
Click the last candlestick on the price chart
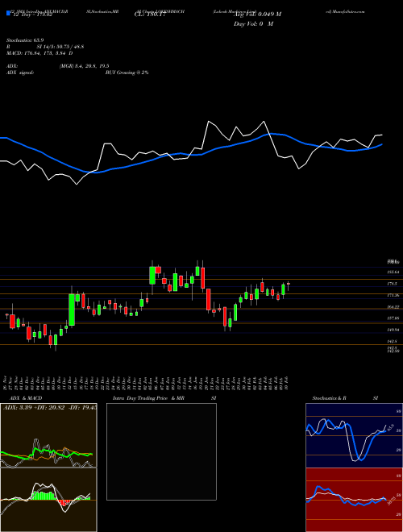click(289, 285)
